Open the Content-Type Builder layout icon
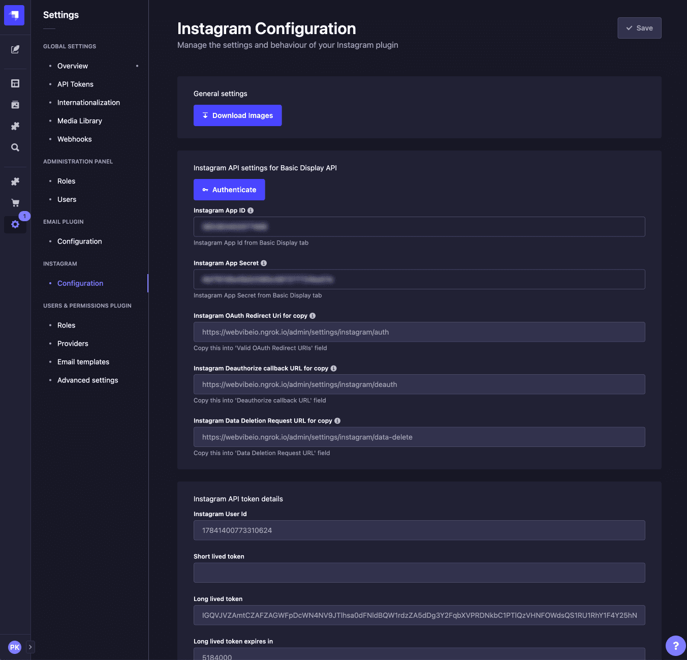 15,83
